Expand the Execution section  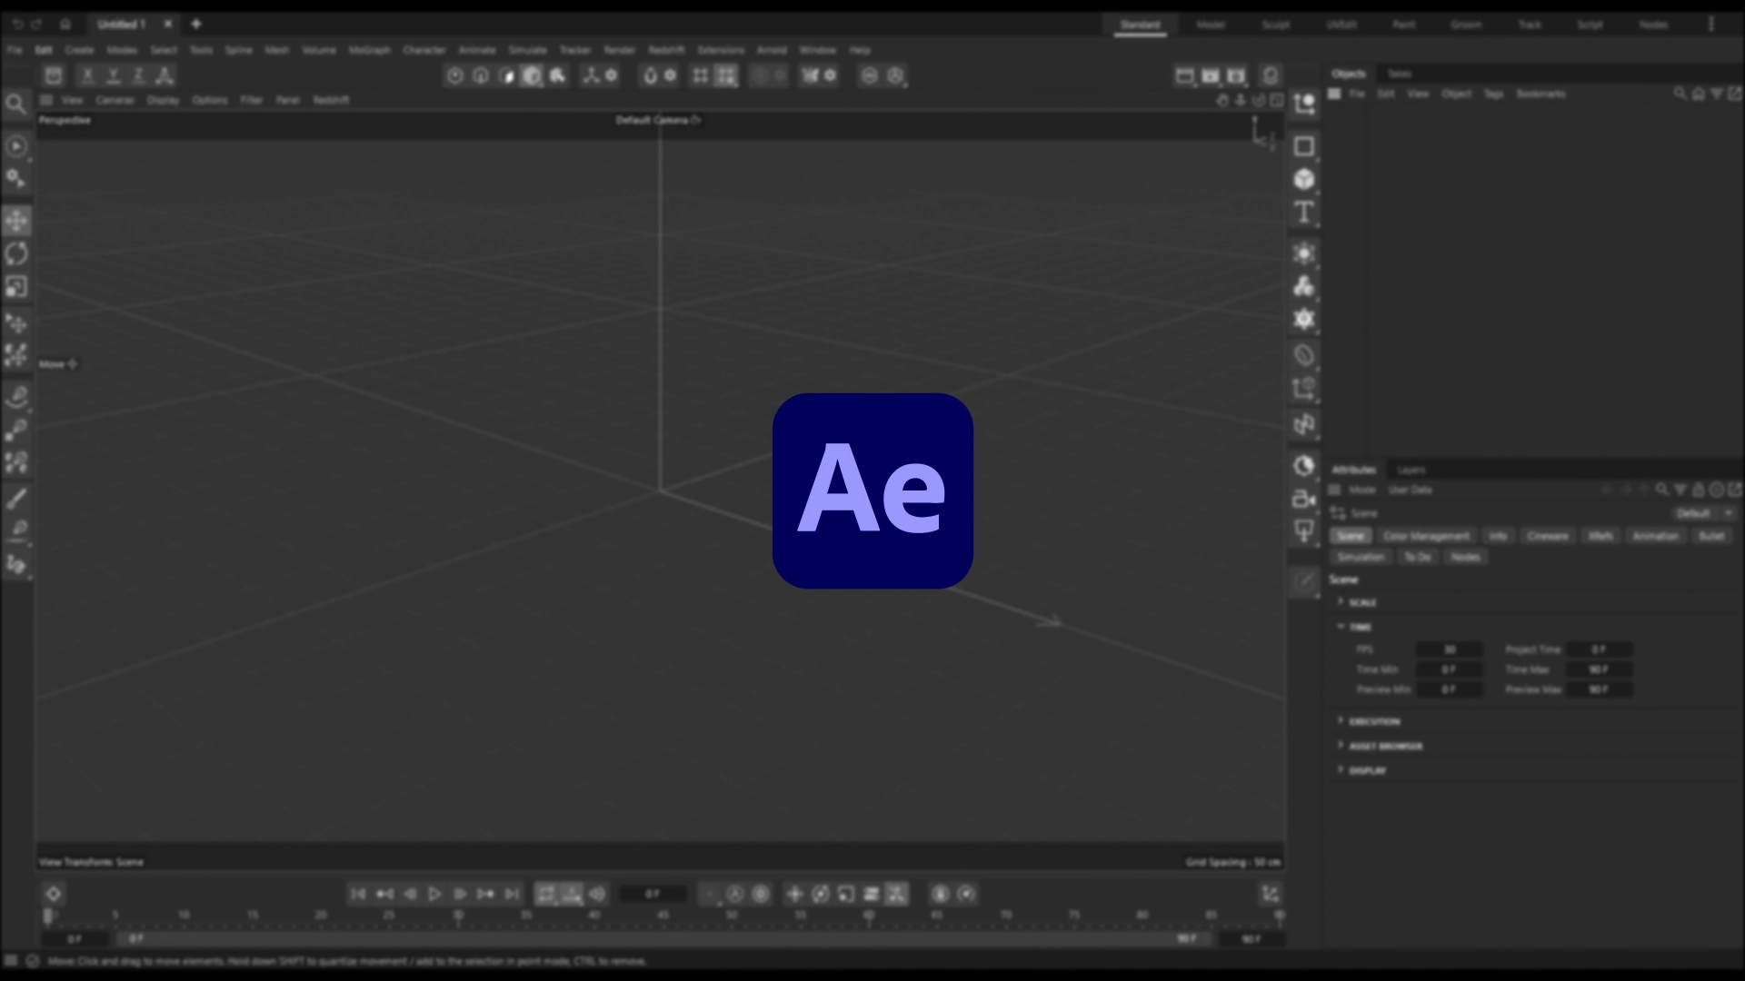click(x=1341, y=721)
